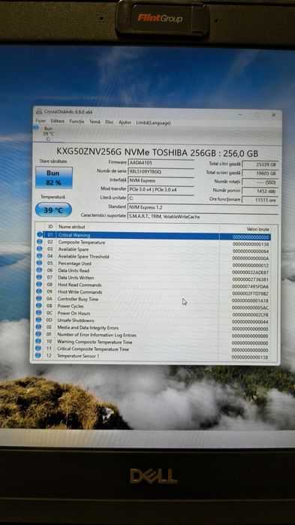Click the raw value 0000002F7D79B2

coord(250,294)
